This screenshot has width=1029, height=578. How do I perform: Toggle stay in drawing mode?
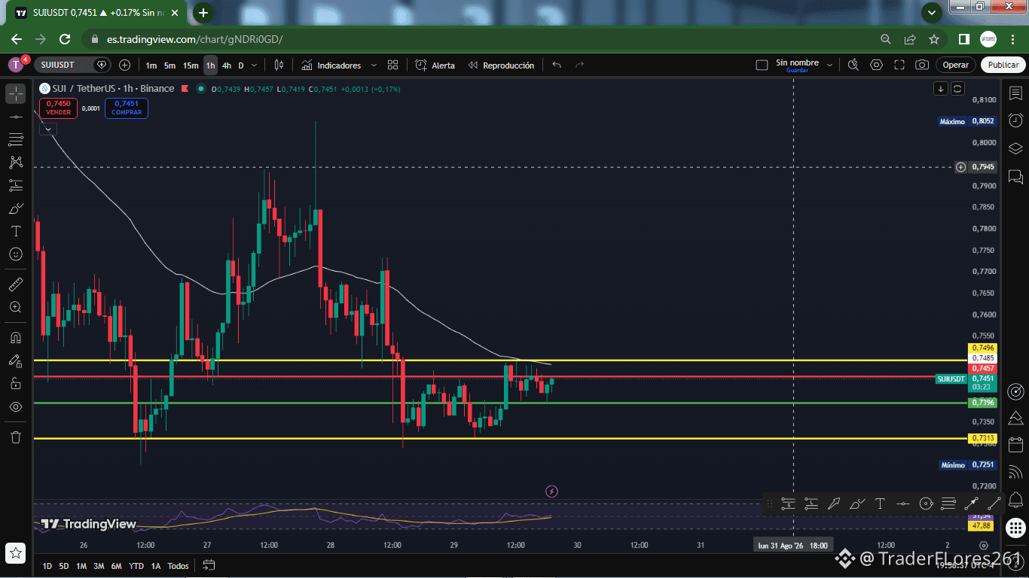[16, 360]
